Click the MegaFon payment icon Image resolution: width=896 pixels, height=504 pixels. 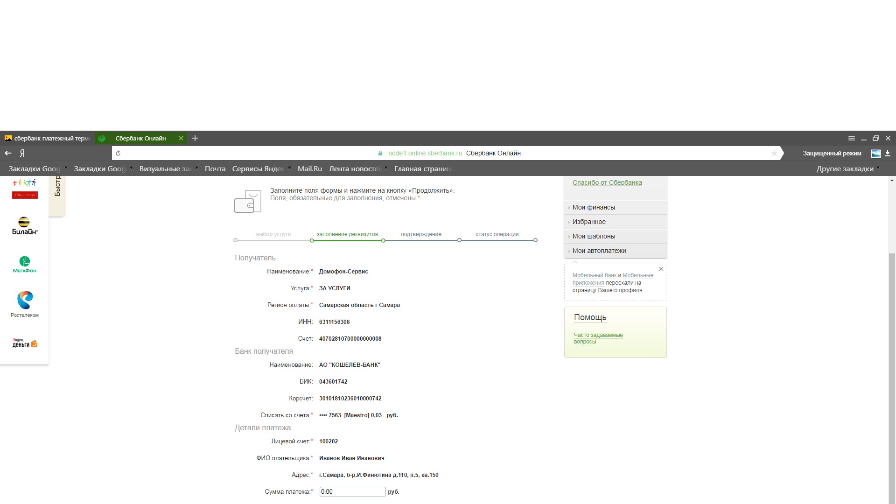pyautogui.click(x=24, y=264)
